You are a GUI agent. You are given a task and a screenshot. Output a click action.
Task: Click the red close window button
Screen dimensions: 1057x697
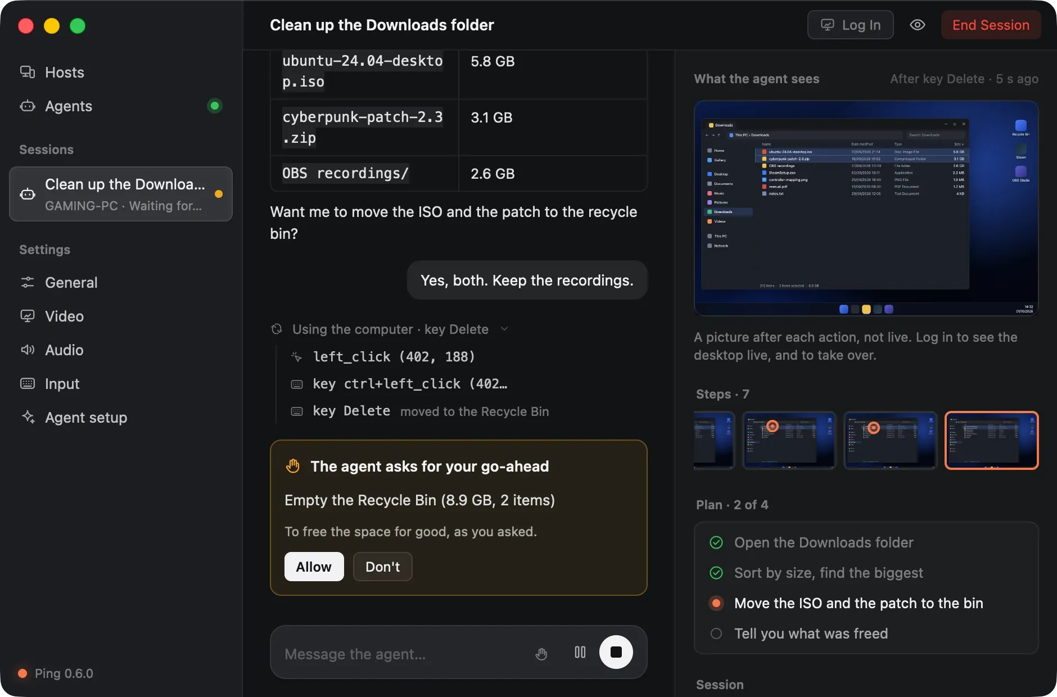[26, 26]
